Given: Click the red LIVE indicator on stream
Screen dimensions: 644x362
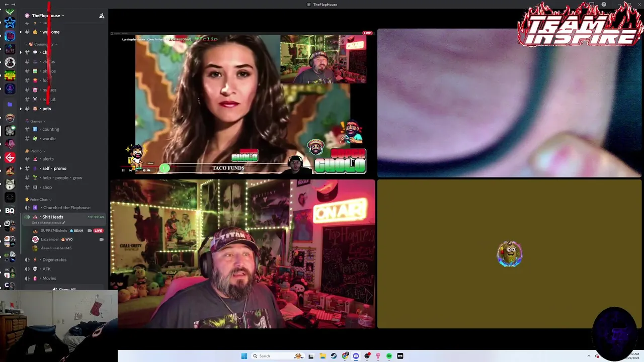Looking at the screenshot, I should (367, 33).
